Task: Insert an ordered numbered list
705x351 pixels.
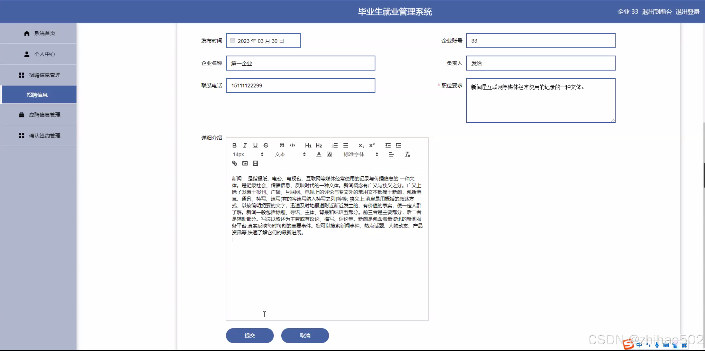Action: point(335,145)
